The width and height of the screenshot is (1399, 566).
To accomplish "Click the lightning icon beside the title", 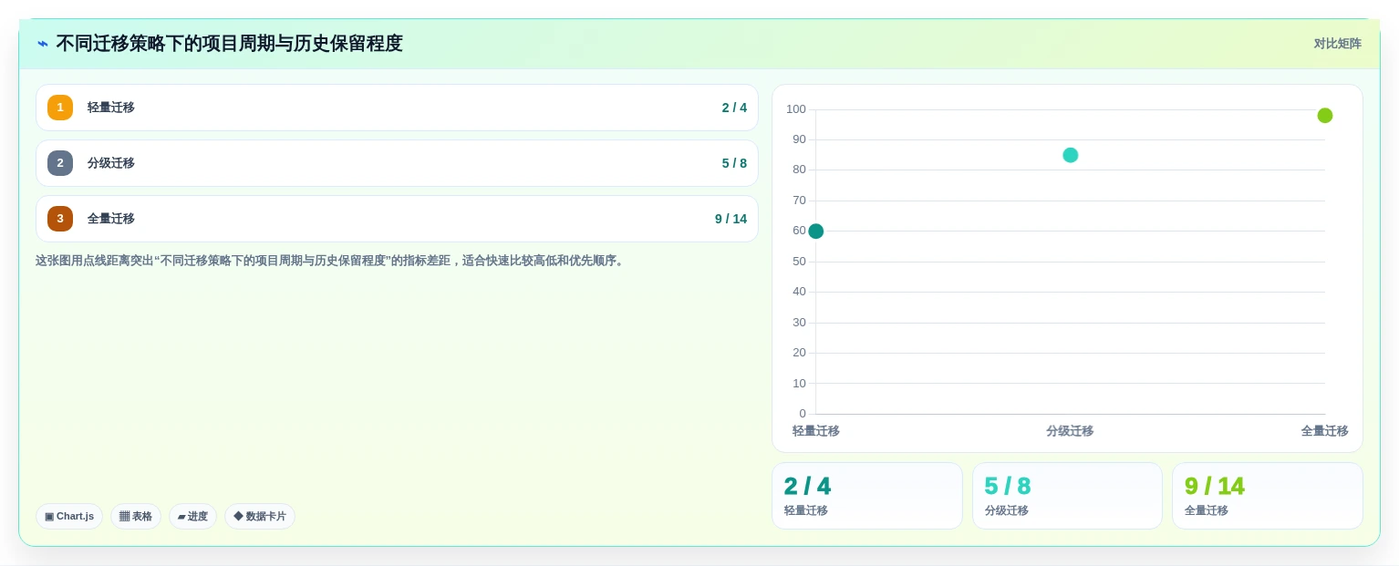I will (x=43, y=44).
